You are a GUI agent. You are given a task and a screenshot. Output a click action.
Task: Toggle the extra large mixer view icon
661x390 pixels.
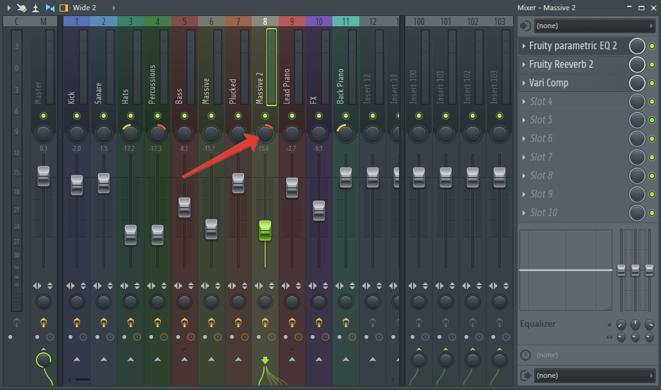[63, 8]
